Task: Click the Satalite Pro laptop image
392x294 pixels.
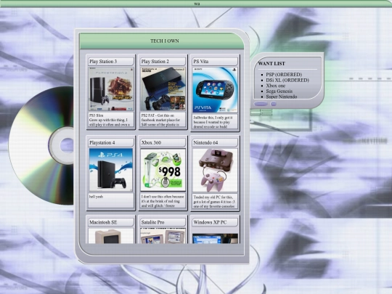Action: pyautogui.click(x=163, y=236)
